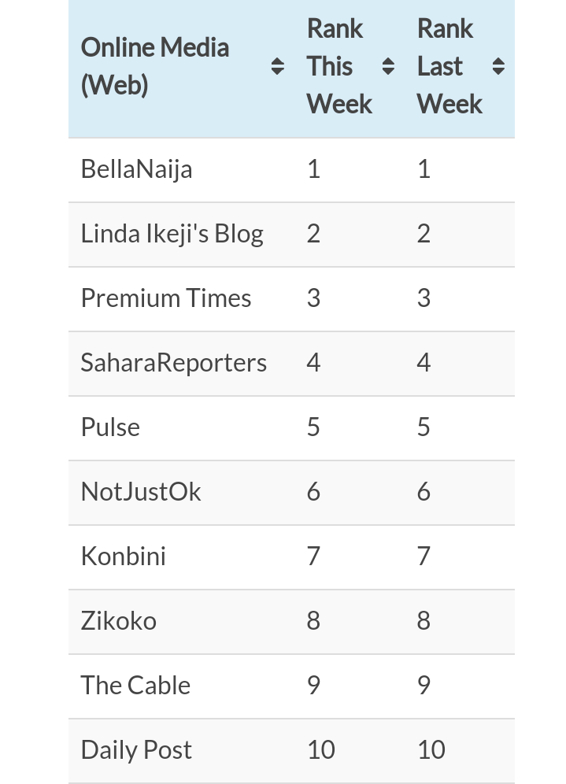Screen dimensions: 566x784
Task: Click last week's rank 10 for Daily Post
Action: tap(431, 750)
